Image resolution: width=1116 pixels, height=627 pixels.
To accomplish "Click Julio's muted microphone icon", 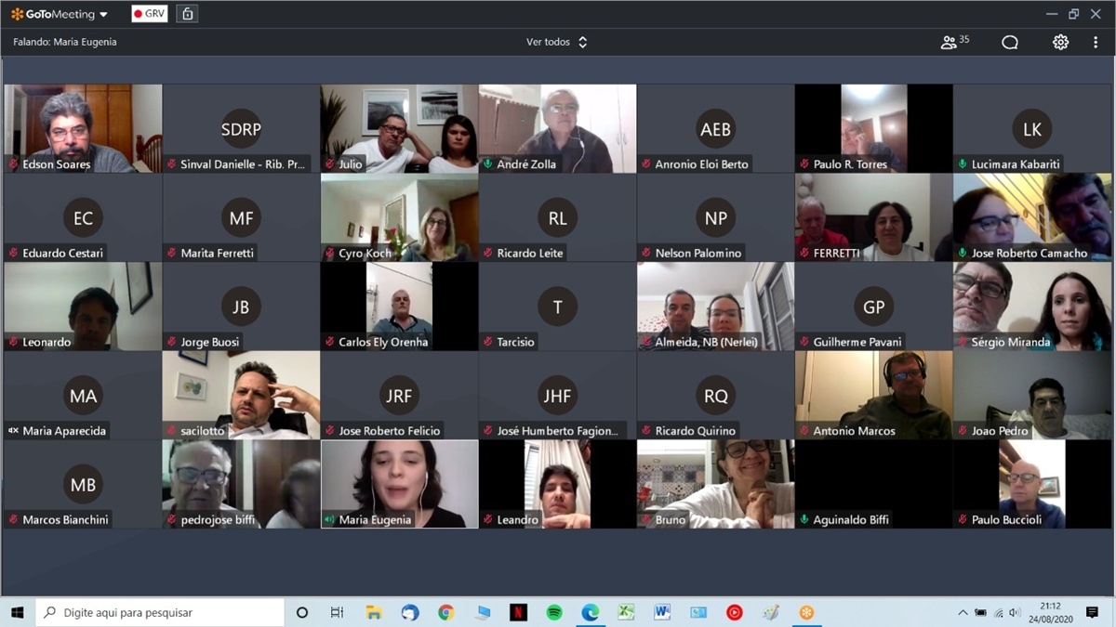I will [329, 164].
